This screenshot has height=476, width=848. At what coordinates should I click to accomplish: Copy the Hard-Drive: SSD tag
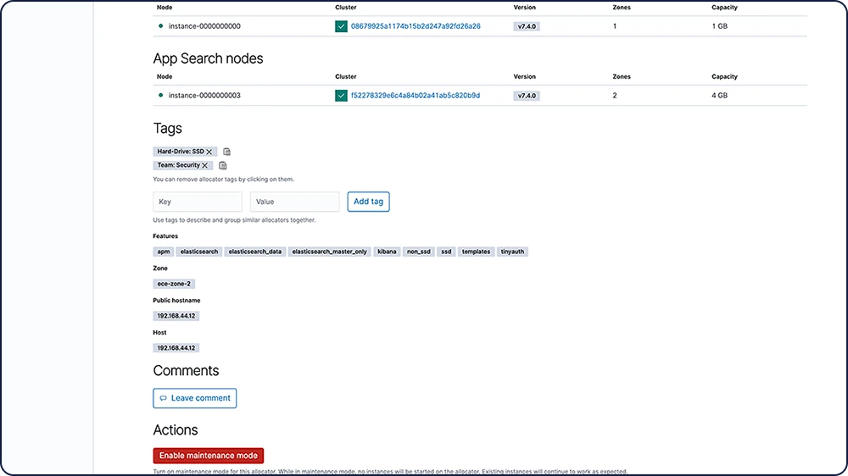226,152
